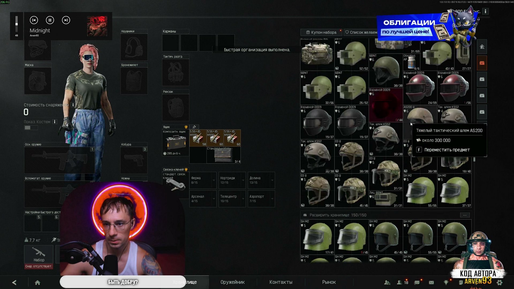
Task: Click the gear cost info icon
Action: (73, 105)
